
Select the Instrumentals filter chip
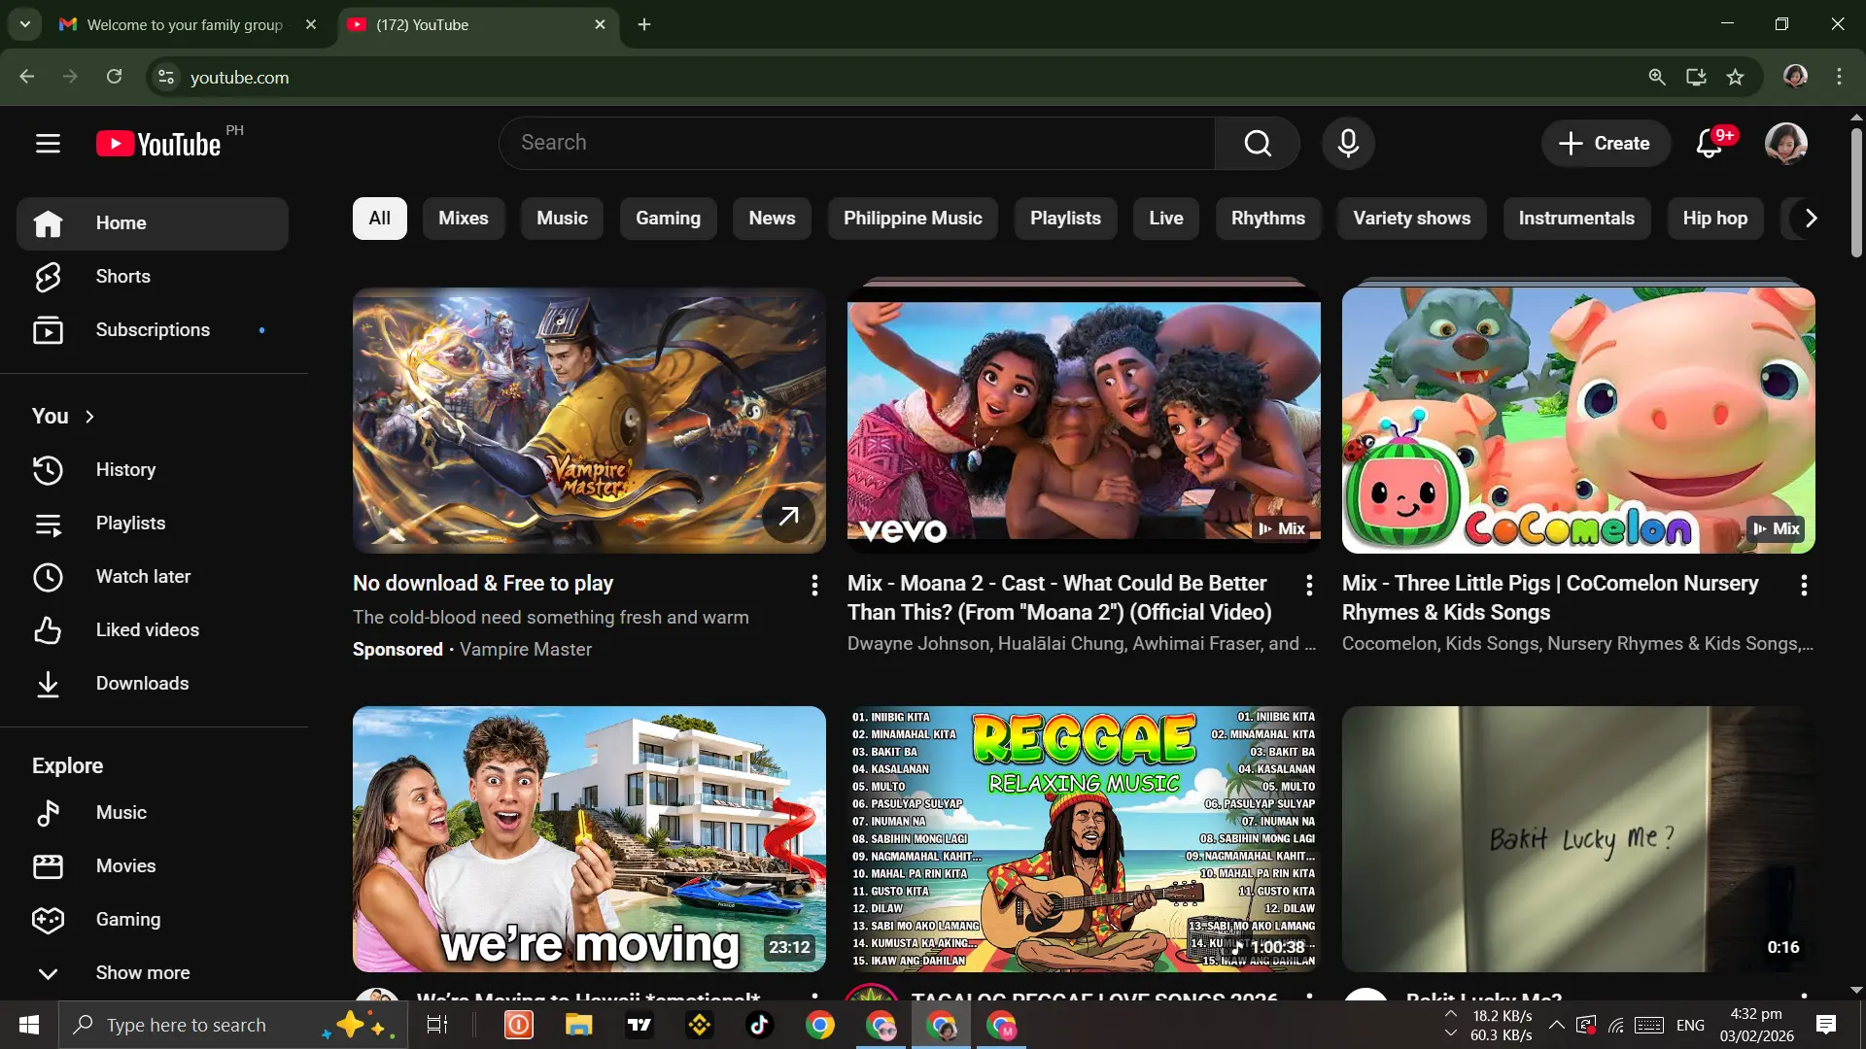1576,219
